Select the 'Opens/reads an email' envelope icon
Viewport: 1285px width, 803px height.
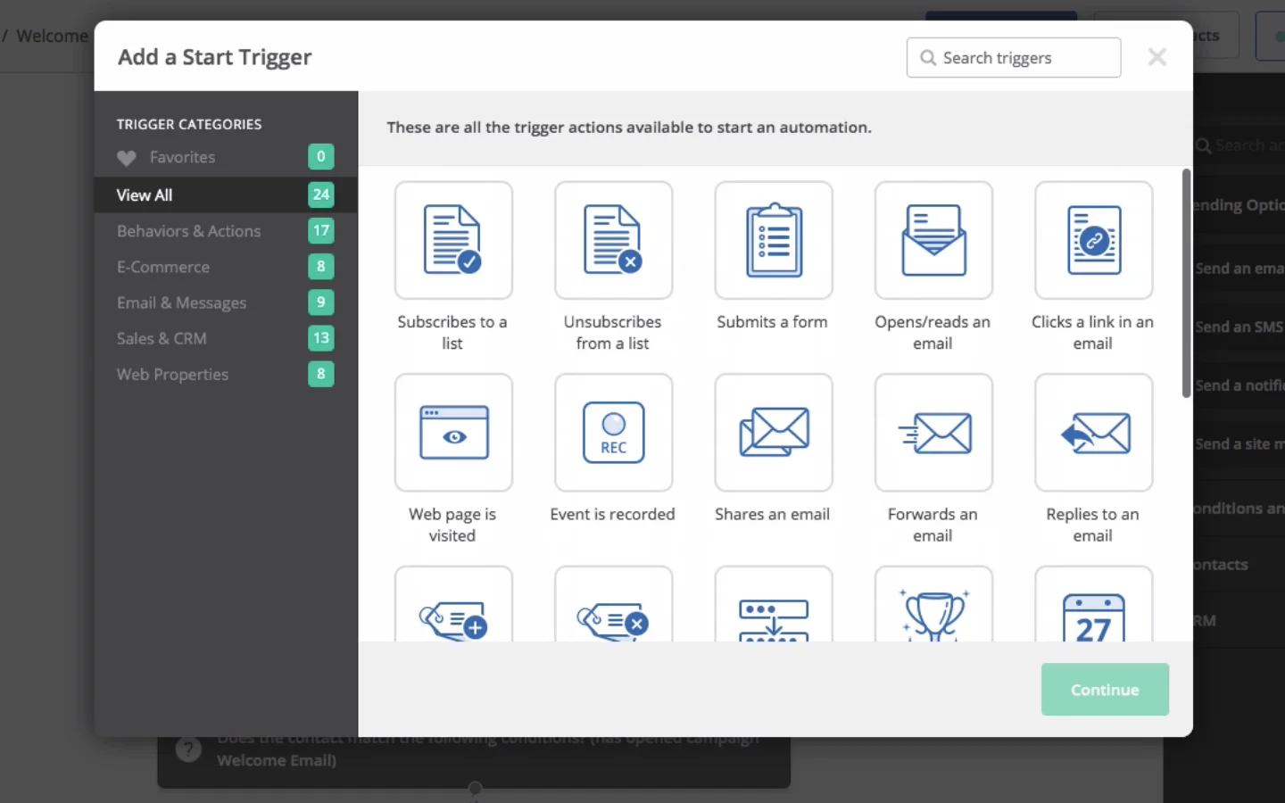(933, 240)
